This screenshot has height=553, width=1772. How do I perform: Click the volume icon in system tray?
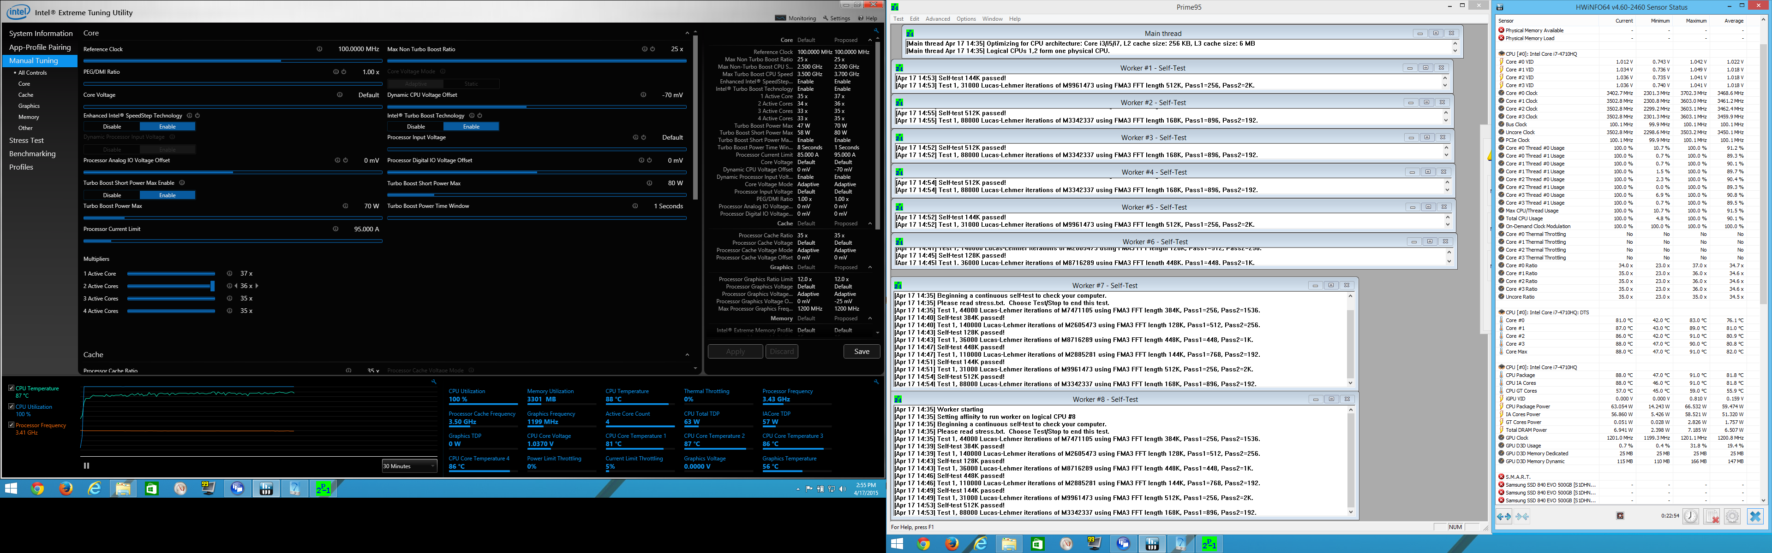(x=843, y=489)
